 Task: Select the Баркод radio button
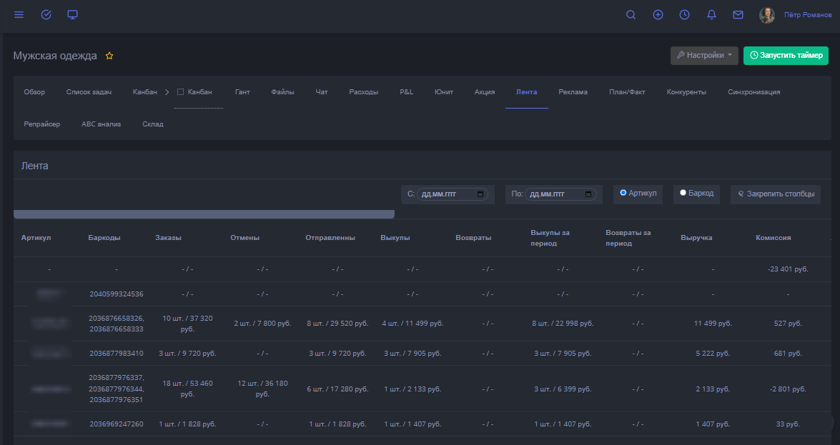click(683, 193)
